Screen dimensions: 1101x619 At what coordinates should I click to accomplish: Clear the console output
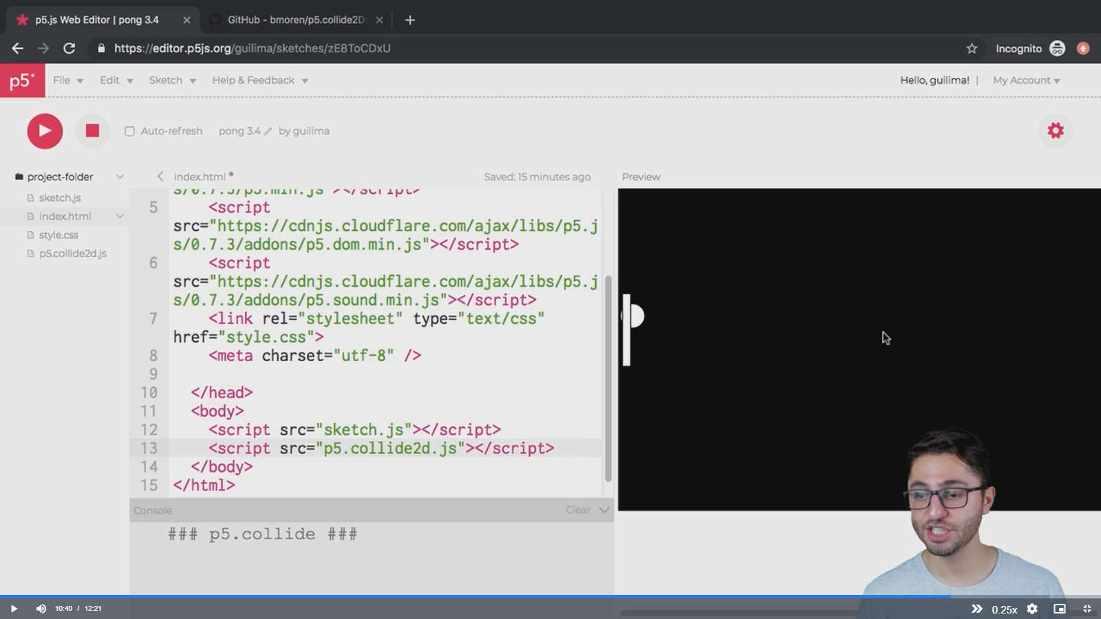(578, 510)
